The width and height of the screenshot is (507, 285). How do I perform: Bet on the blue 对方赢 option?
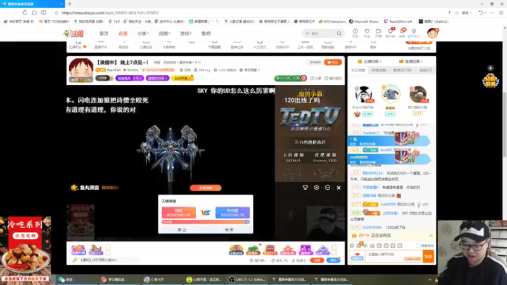233,212
